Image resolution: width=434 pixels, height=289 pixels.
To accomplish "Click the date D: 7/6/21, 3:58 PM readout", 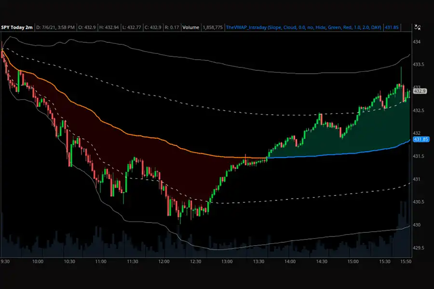I will click(55, 27).
